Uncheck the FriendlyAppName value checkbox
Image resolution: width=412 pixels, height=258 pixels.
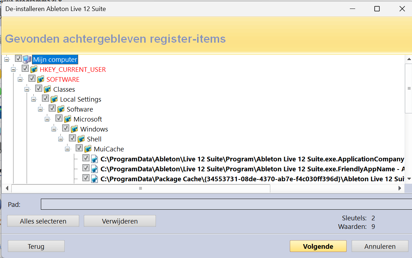point(86,168)
